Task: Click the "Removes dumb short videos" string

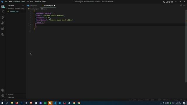Action: [x=61, y=20]
